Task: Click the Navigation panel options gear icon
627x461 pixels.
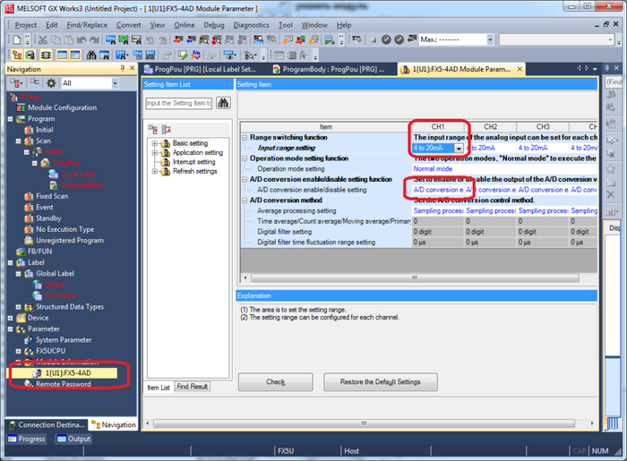Action: 49,82
